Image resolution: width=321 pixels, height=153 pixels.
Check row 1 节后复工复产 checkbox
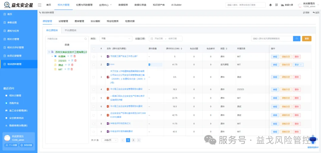click(x=94, y=57)
